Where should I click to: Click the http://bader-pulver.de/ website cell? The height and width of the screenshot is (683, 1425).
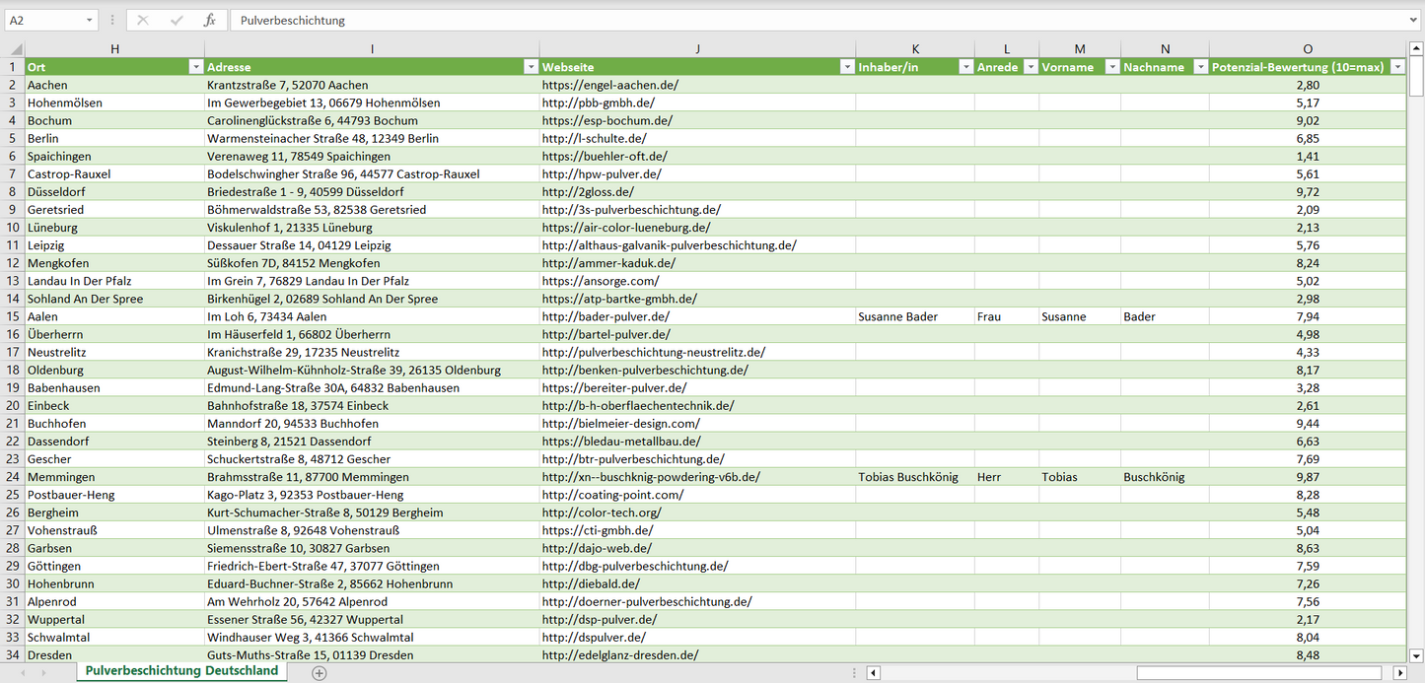point(606,316)
